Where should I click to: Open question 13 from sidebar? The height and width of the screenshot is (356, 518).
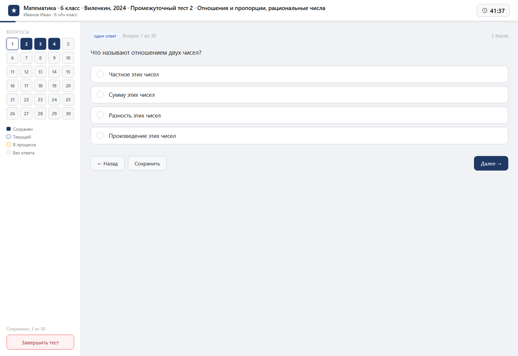coord(40,72)
